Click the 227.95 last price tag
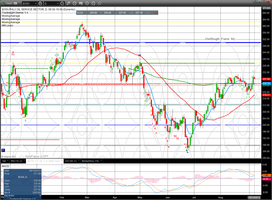Viewport: 272px width, 200px height. [x=266, y=79]
